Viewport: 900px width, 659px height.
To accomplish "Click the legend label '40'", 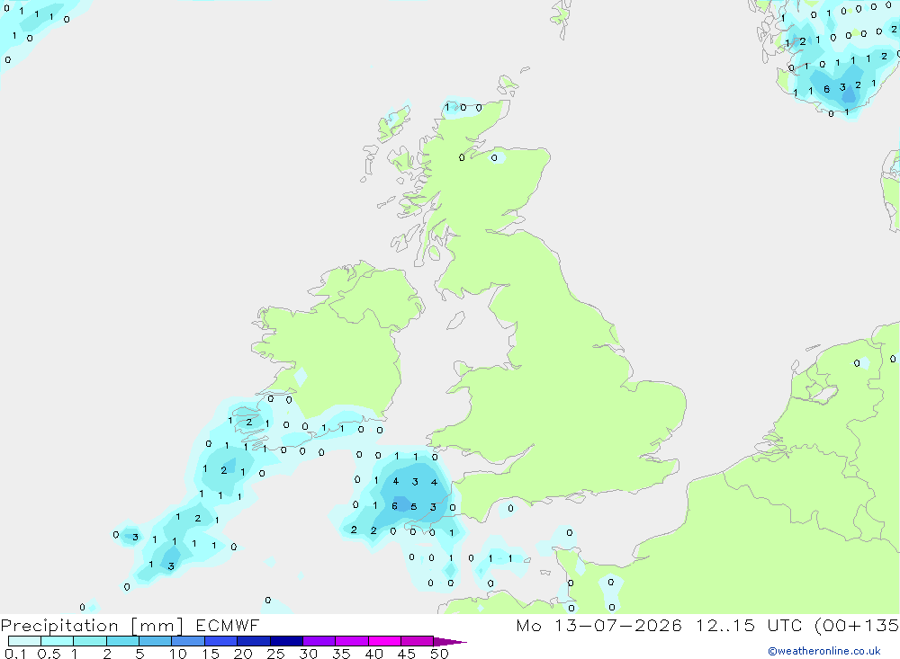I will pos(373,654).
